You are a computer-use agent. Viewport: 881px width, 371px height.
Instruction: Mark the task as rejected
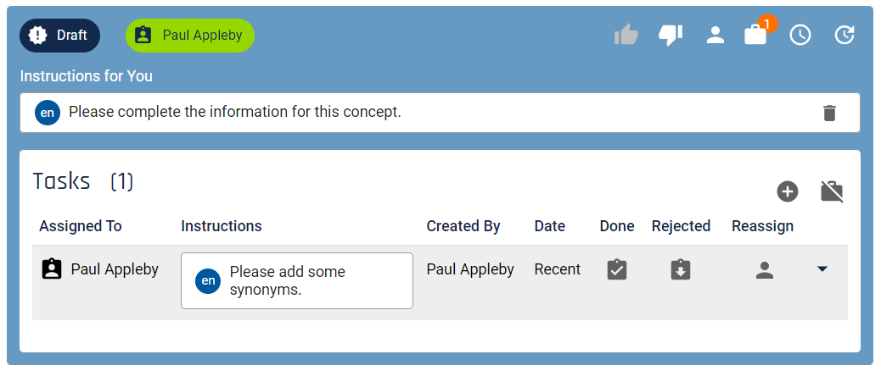point(680,269)
